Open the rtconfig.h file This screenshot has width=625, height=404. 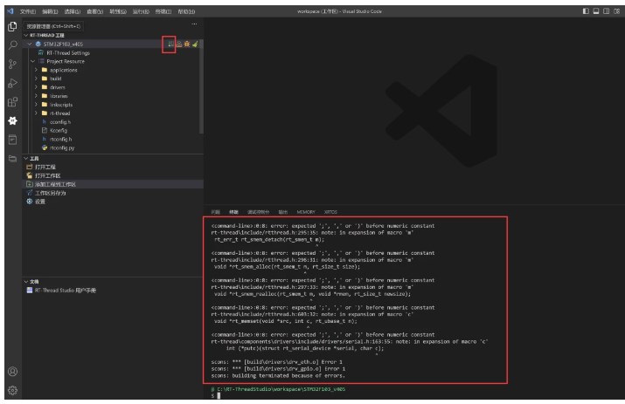pyautogui.click(x=60, y=139)
